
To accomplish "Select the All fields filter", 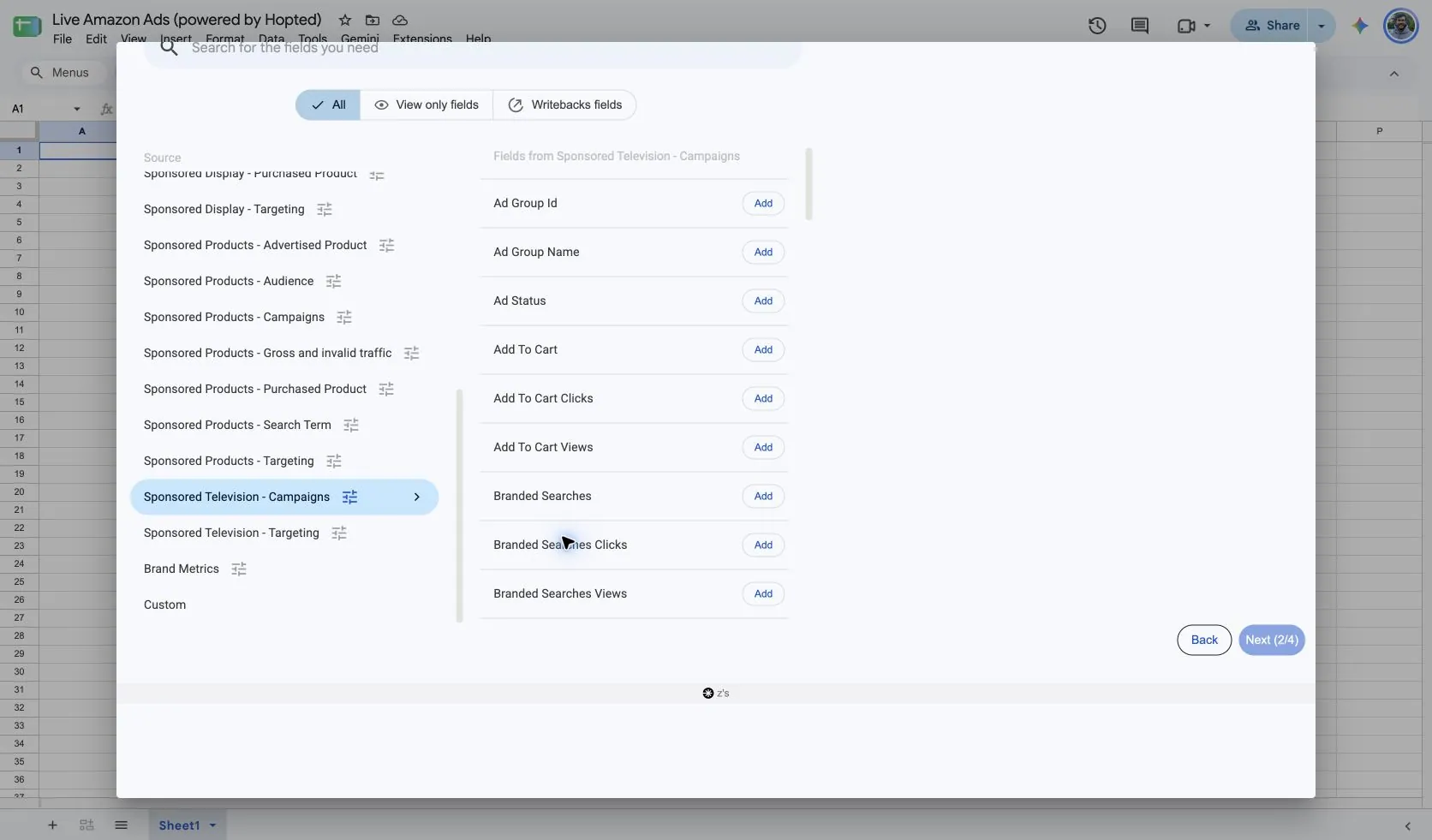I will point(328,104).
